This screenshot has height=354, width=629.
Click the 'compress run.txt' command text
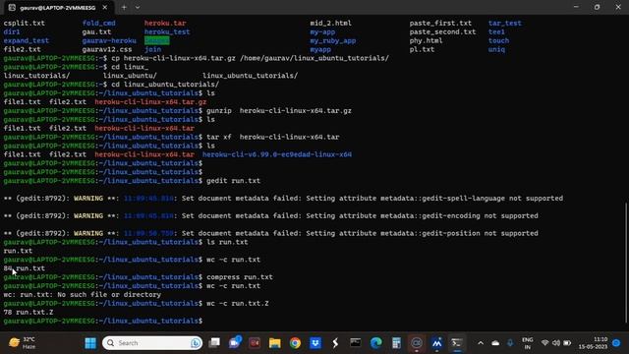click(x=240, y=277)
